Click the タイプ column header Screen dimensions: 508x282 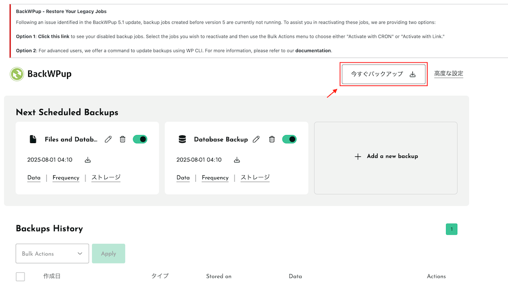(x=160, y=276)
